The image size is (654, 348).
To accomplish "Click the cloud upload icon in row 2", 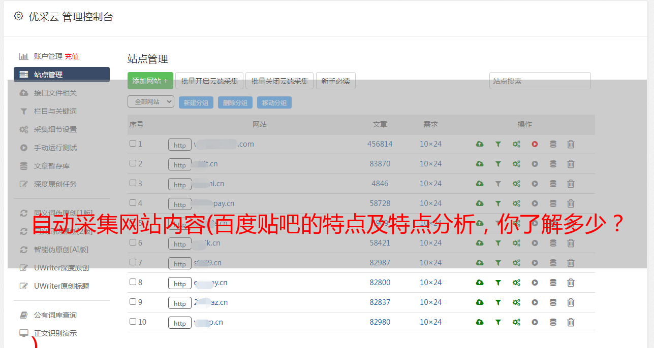I will [x=480, y=164].
